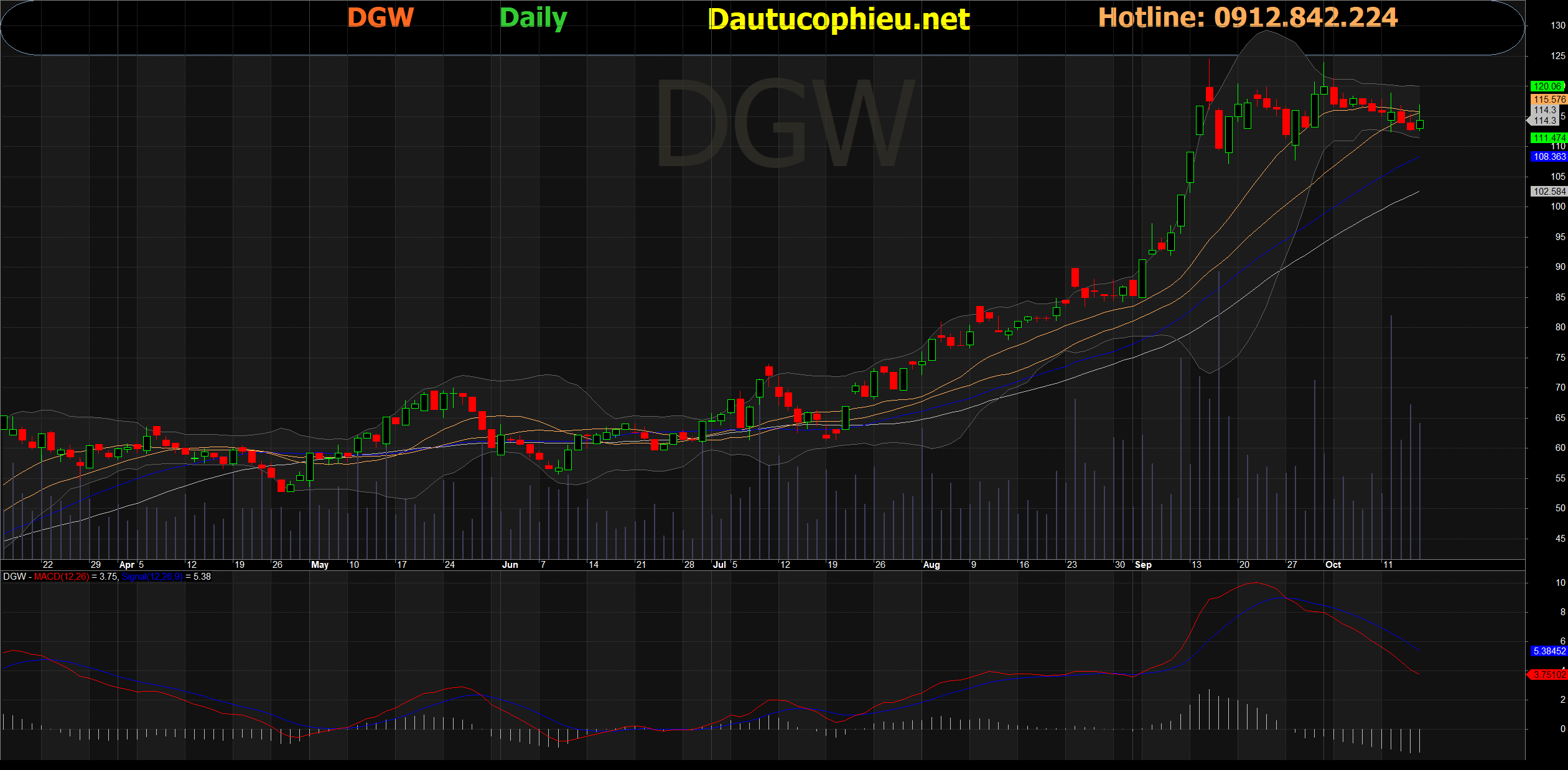This screenshot has height=770, width=1568.
Task: Click the May marker on the date axis
Action: coord(320,565)
